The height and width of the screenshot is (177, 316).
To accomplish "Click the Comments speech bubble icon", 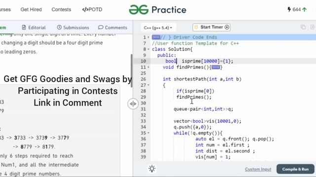I will [x=101, y=28].
